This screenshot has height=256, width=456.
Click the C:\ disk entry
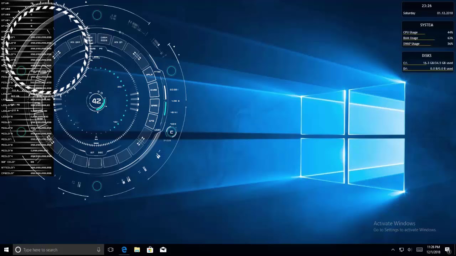coord(428,63)
